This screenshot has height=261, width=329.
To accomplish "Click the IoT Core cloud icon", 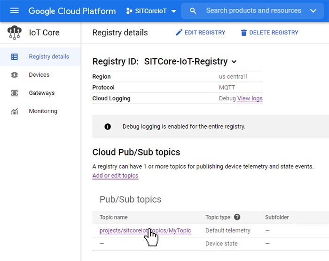I will coord(15,33).
